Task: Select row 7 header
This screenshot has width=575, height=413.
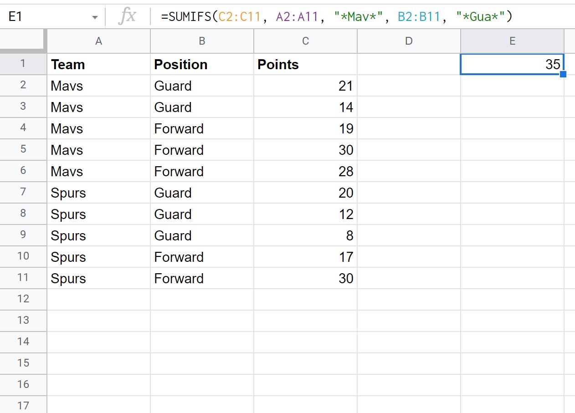Action: point(23,192)
